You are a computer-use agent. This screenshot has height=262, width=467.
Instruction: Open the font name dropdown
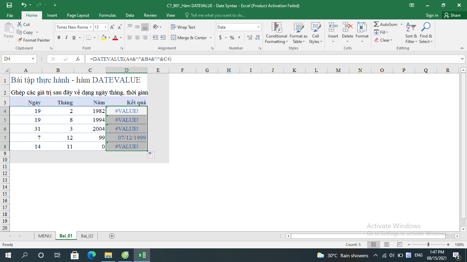tap(91, 27)
